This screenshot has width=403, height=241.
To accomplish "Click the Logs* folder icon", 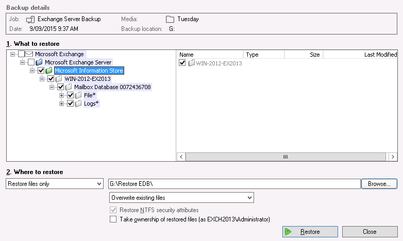I will (78, 104).
